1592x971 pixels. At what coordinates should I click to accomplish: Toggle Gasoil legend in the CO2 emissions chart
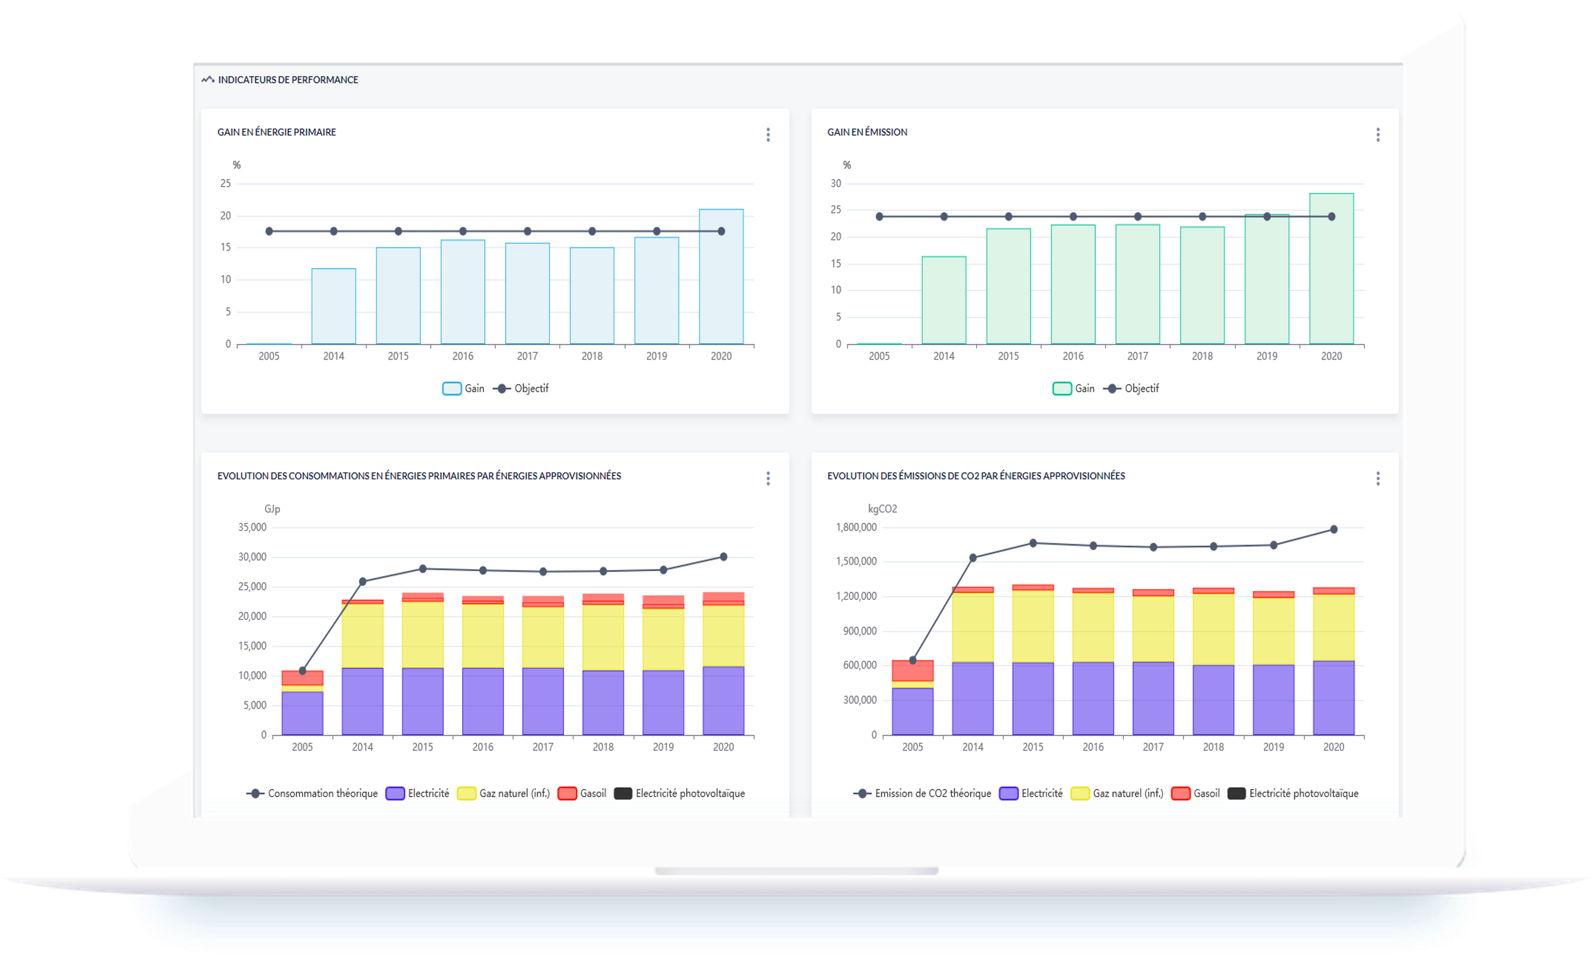1195,793
